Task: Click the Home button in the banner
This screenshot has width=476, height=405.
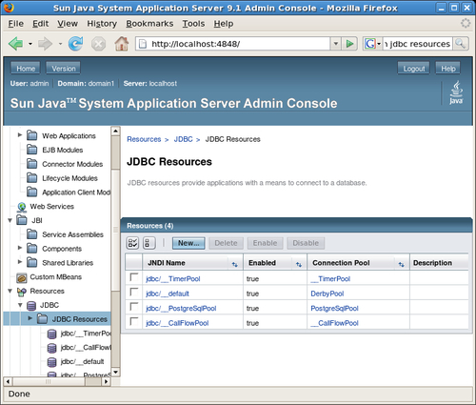Action: [x=26, y=69]
